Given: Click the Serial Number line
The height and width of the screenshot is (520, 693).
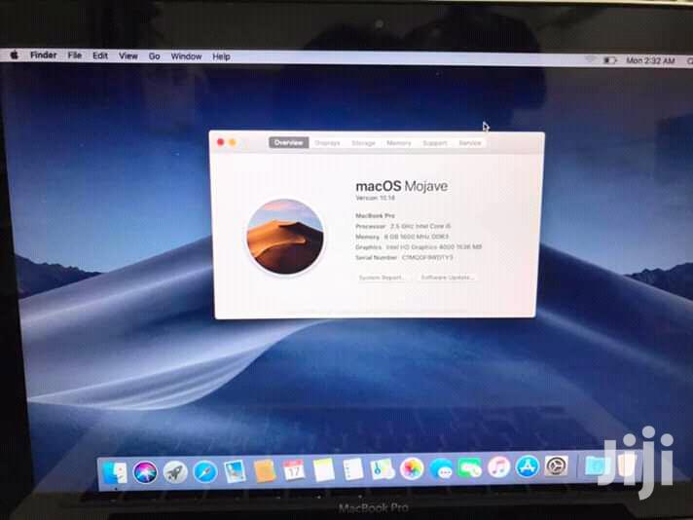Looking at the screenshot, I should (404, 257).
